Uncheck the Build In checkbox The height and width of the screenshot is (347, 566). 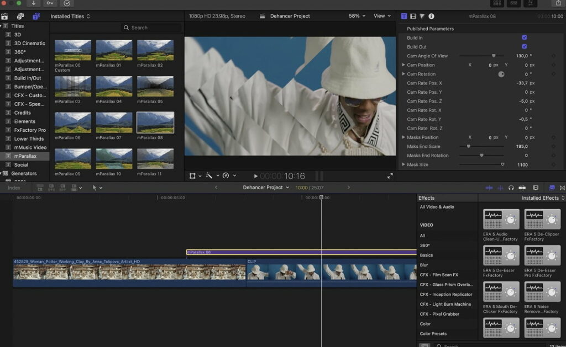(524, 38)
